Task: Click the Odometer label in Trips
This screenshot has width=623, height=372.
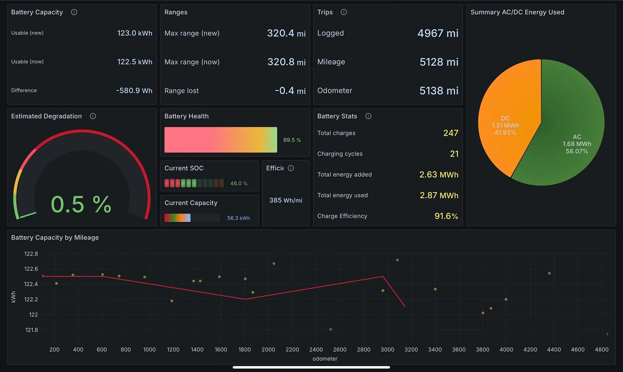Action: click(335, 91)
